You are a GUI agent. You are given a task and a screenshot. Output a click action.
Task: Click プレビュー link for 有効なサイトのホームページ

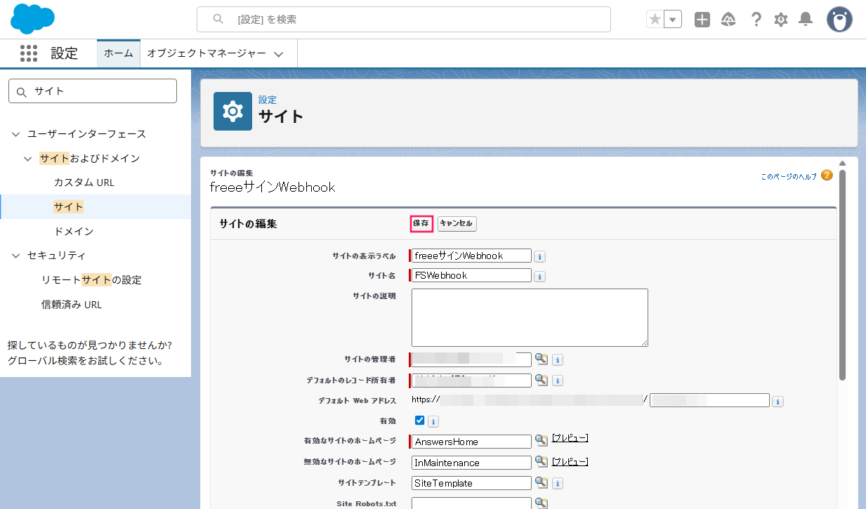click(570, 438)
